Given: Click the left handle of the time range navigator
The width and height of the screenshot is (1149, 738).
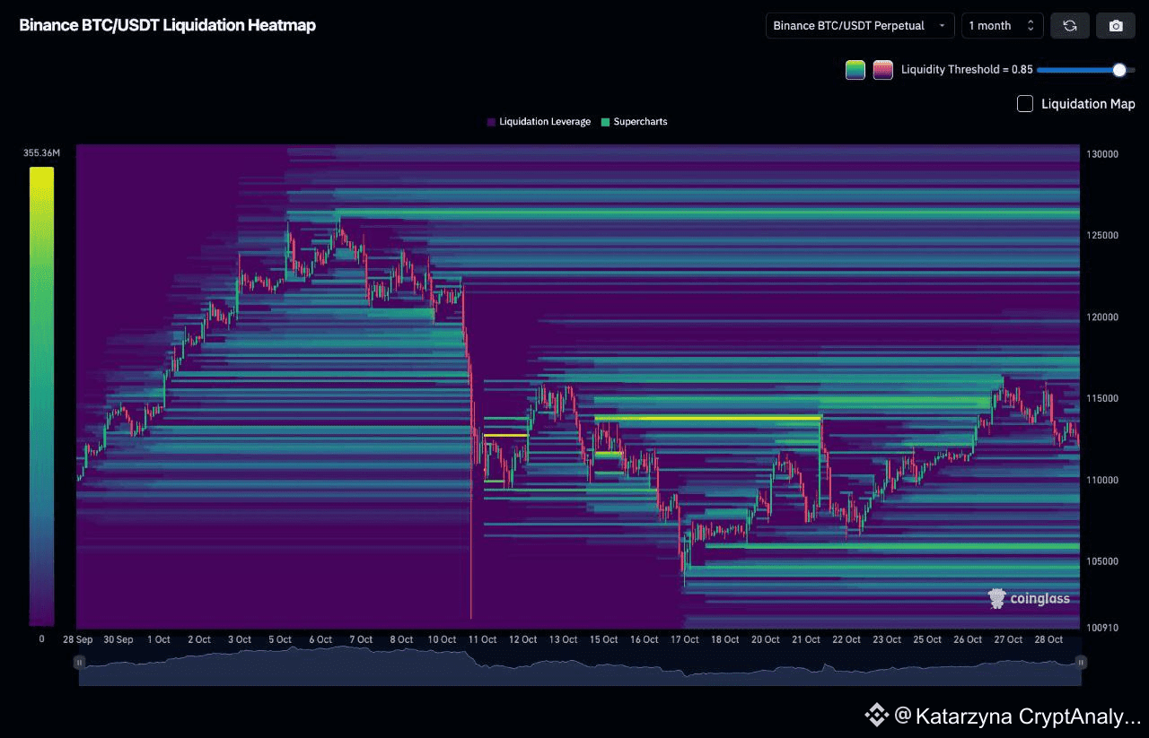Looking at the screenshot, I should click(x=80, y=663).
